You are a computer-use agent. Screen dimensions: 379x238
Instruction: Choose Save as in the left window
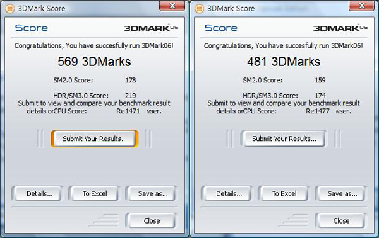tap(152, 193)
